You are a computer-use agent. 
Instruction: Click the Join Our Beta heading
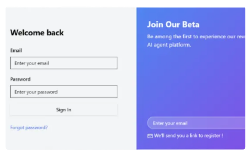(173, 24)
